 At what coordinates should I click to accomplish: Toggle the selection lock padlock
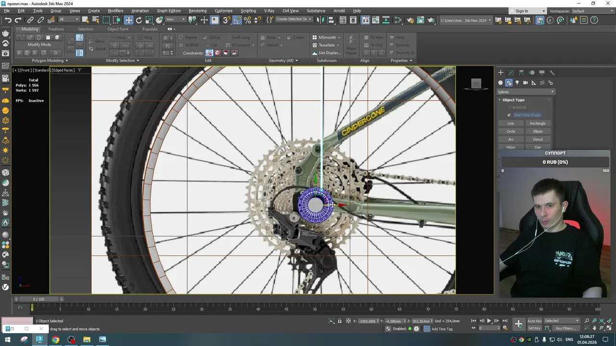(x=340, y=321)
